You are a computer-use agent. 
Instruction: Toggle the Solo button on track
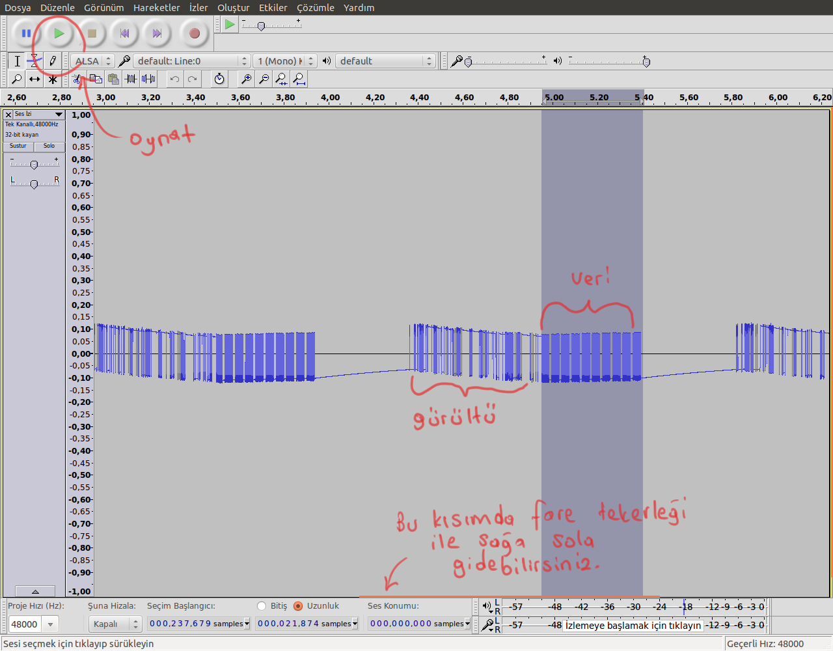(49, 146)
